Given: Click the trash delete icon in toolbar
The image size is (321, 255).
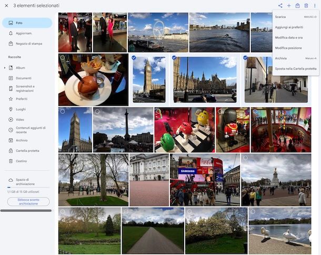Looking at the screenshot, I should tap(306, 6).
